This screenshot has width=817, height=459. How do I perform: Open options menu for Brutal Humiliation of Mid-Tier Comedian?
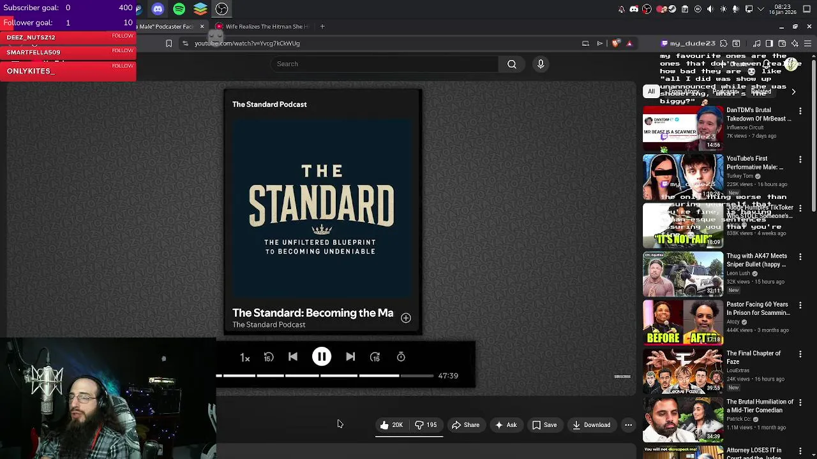point(800,402)
